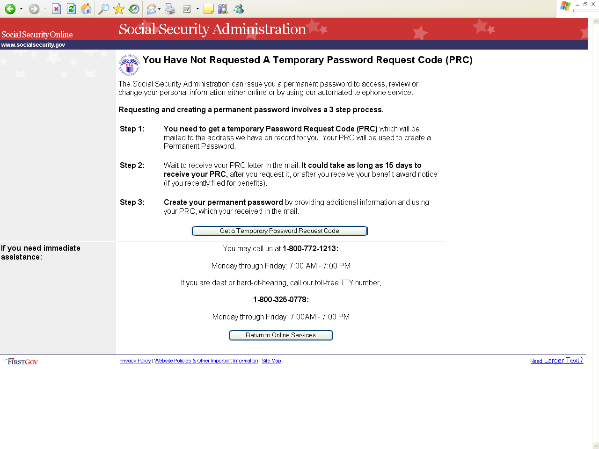Click the Social Security Administration seal
The width and height of the screenshot is (599, 449).
coord(129,65)
